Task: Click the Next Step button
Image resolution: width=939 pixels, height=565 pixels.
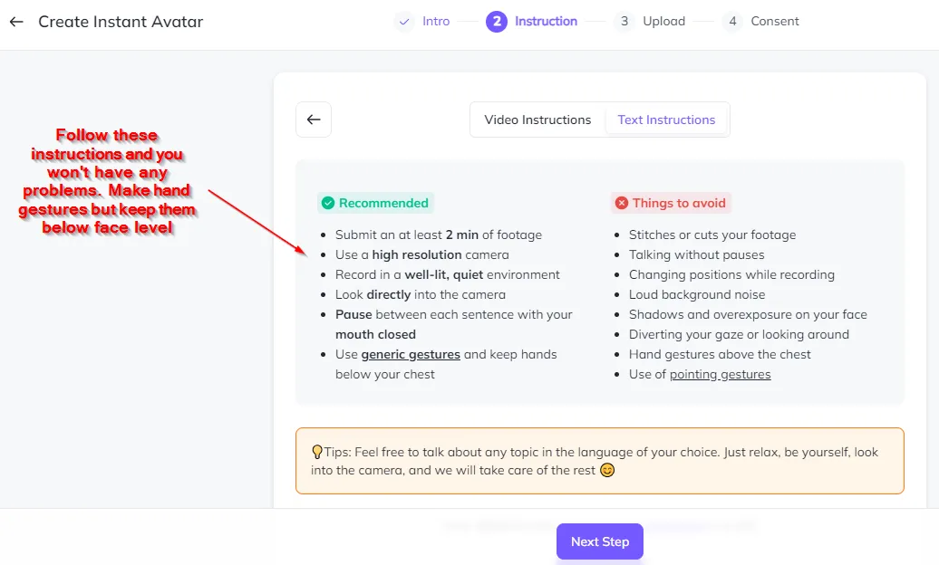Action: pos(600,541)
